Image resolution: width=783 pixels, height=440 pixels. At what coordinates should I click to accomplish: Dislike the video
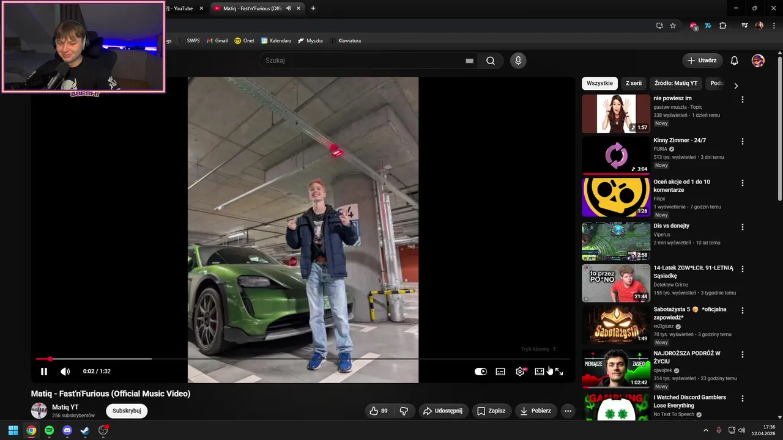[x=404, y=411]
